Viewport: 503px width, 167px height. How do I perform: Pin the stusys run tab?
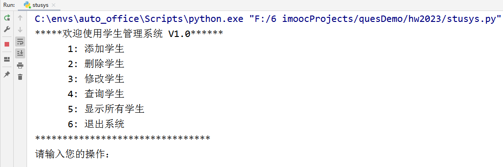click(x=7, y=74)
